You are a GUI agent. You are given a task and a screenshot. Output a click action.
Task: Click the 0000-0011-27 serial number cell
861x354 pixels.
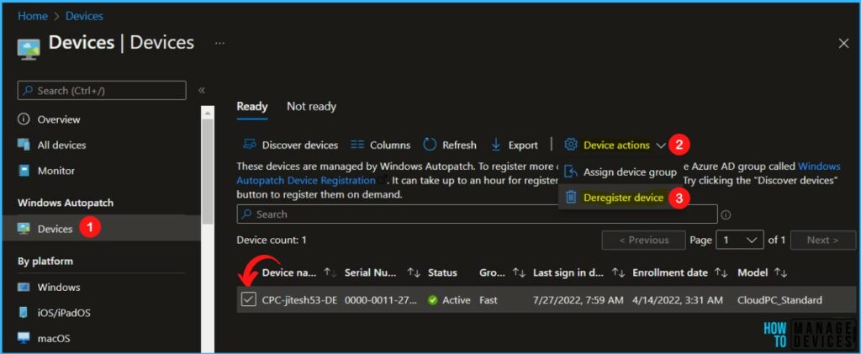click(x=381, y=300)
